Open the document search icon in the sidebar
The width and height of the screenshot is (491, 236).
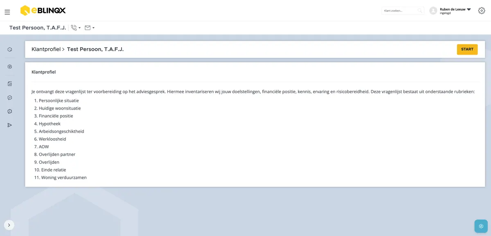[x=10, y=84]
